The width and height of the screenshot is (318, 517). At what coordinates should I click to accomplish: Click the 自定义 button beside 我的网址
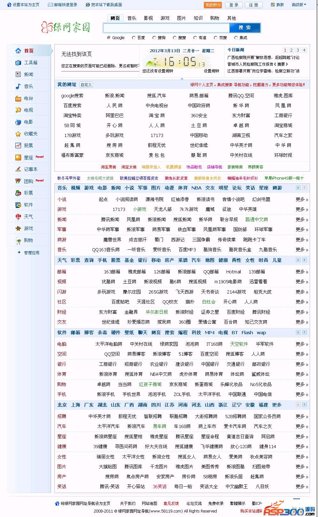[86, 85]
